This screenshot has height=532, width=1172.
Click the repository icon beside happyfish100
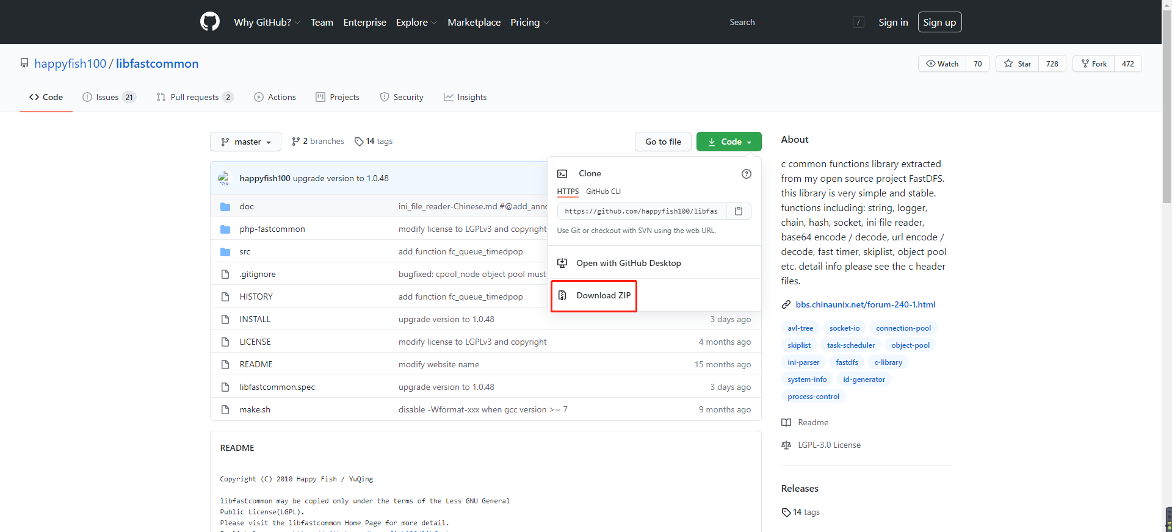click(24, 63)
